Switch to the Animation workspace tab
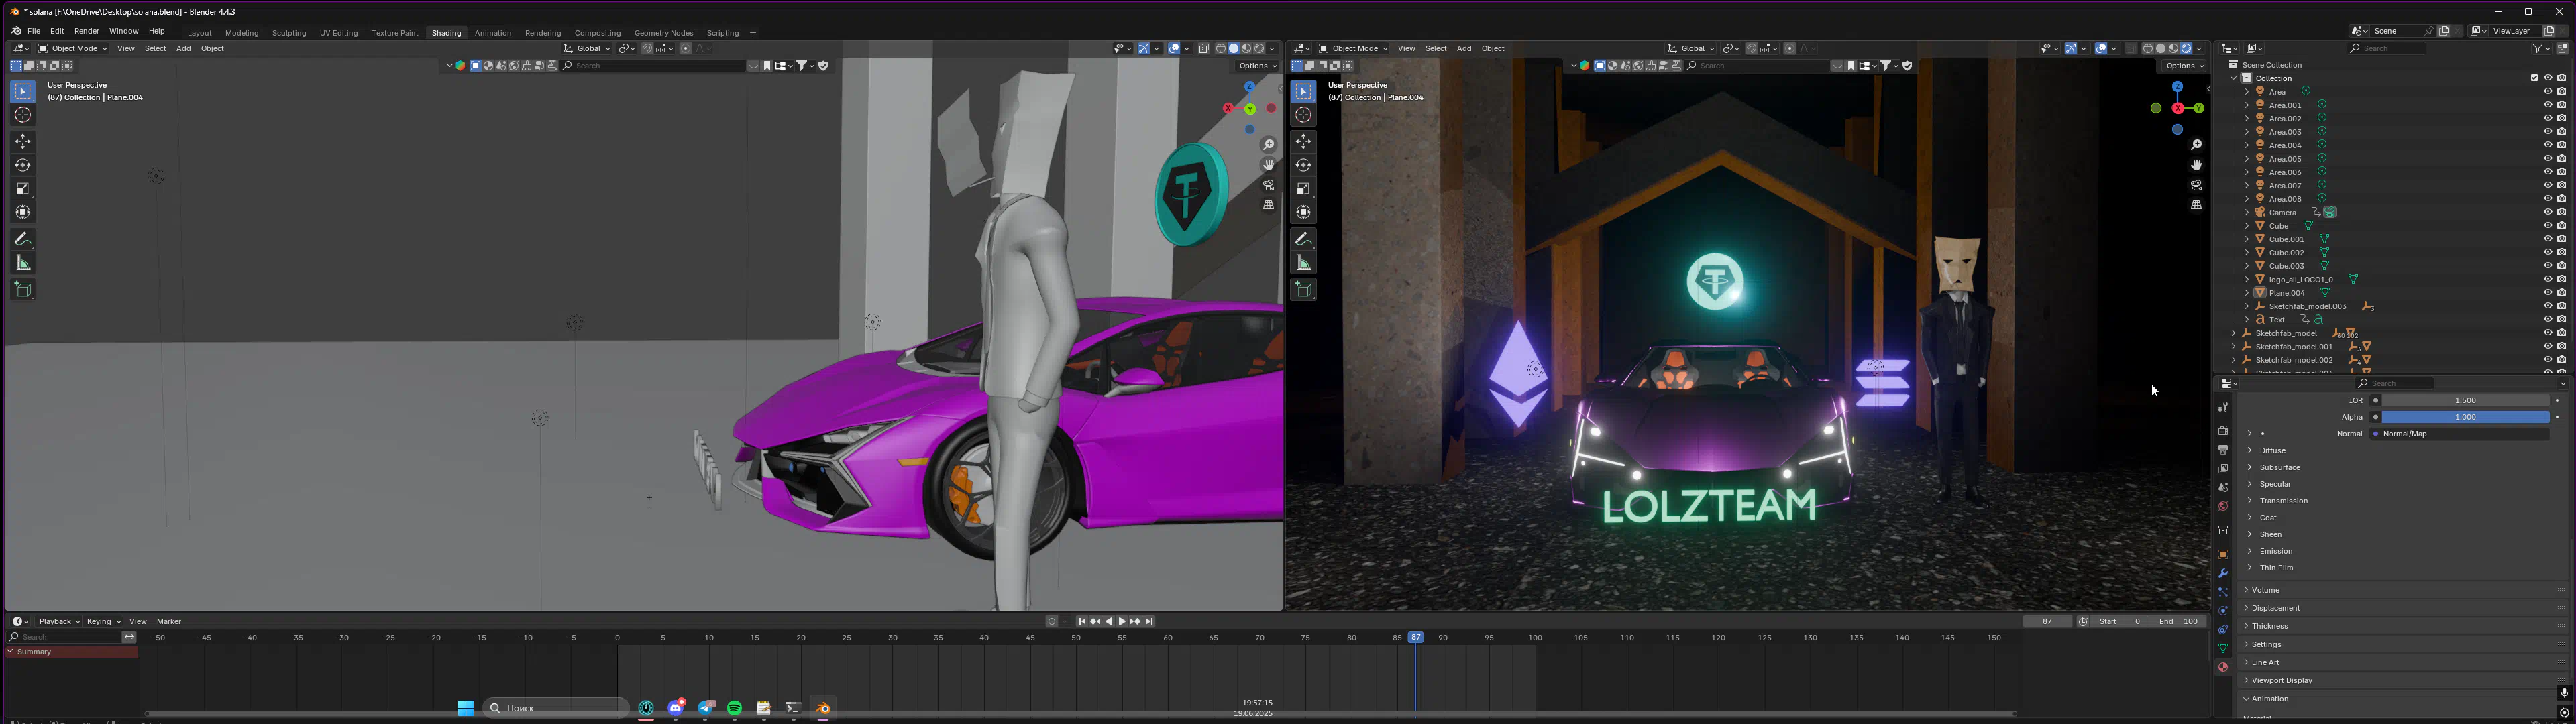 pyautogui.click(x=493, y=33)
